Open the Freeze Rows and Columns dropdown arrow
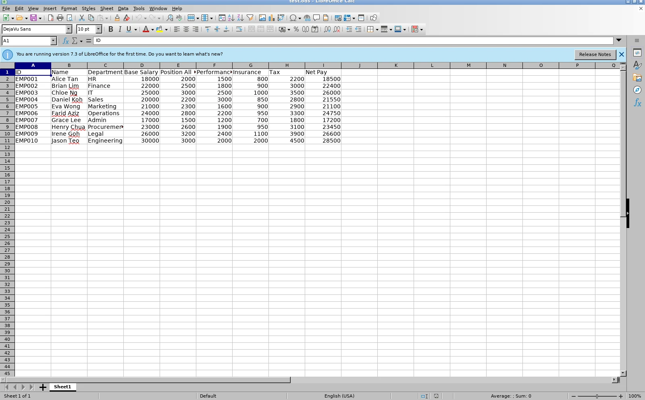This screenshot has height=400, width=645. point(354,18)
